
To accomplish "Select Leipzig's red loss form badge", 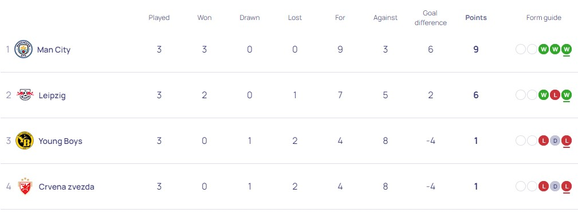I will tap(555, 95).
